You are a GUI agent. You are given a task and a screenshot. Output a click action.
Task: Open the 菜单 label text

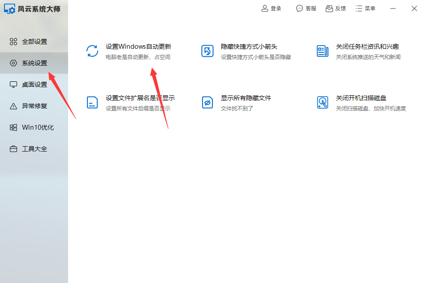[370, 8]
